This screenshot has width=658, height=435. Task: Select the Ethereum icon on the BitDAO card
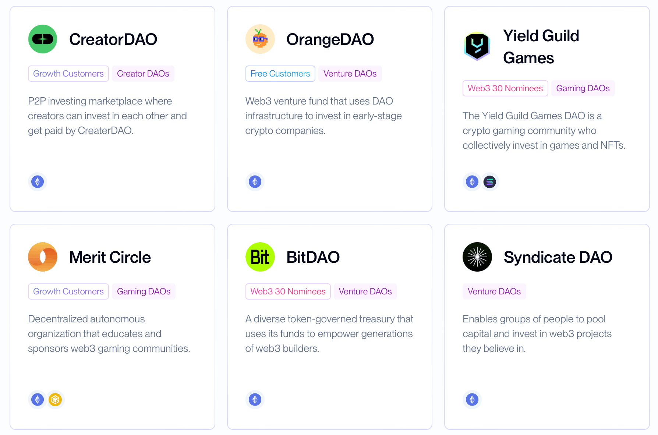(255, 399)
